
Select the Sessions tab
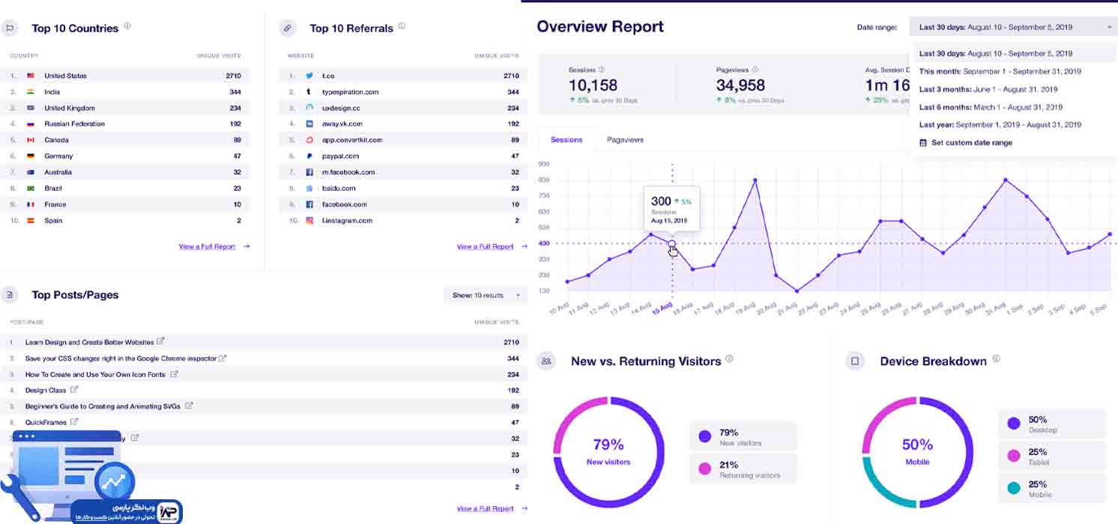point(566,140)
